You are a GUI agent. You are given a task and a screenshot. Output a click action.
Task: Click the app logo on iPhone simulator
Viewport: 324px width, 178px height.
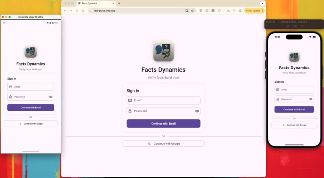294,57
